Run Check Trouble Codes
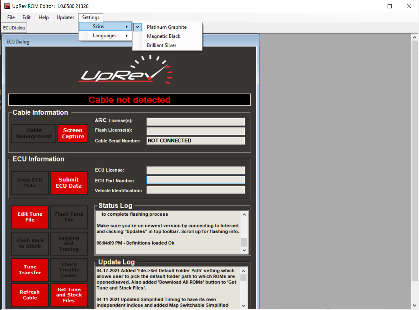419x310 pixels. pyautogui.click(x=69, y=270)
